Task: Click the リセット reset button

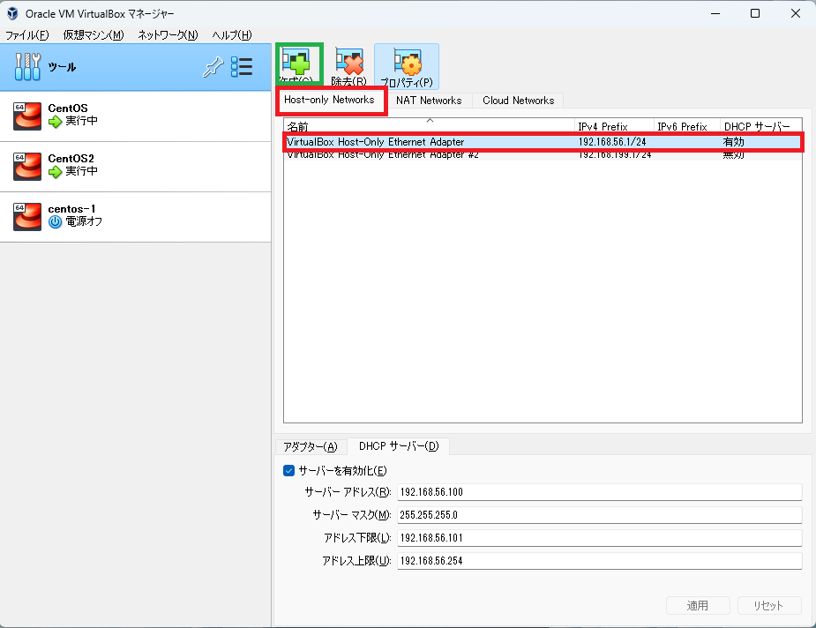Action: point(768,605)
